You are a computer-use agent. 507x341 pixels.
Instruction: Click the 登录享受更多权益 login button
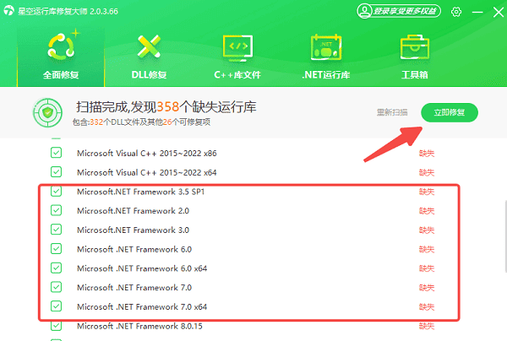point(399,11)
